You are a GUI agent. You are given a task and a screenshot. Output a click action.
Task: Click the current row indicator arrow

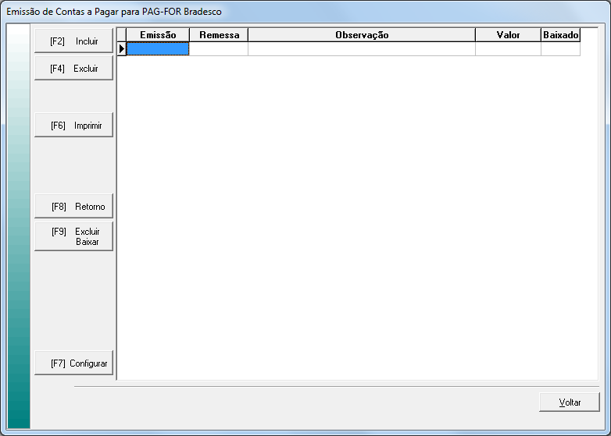point(122,49)
